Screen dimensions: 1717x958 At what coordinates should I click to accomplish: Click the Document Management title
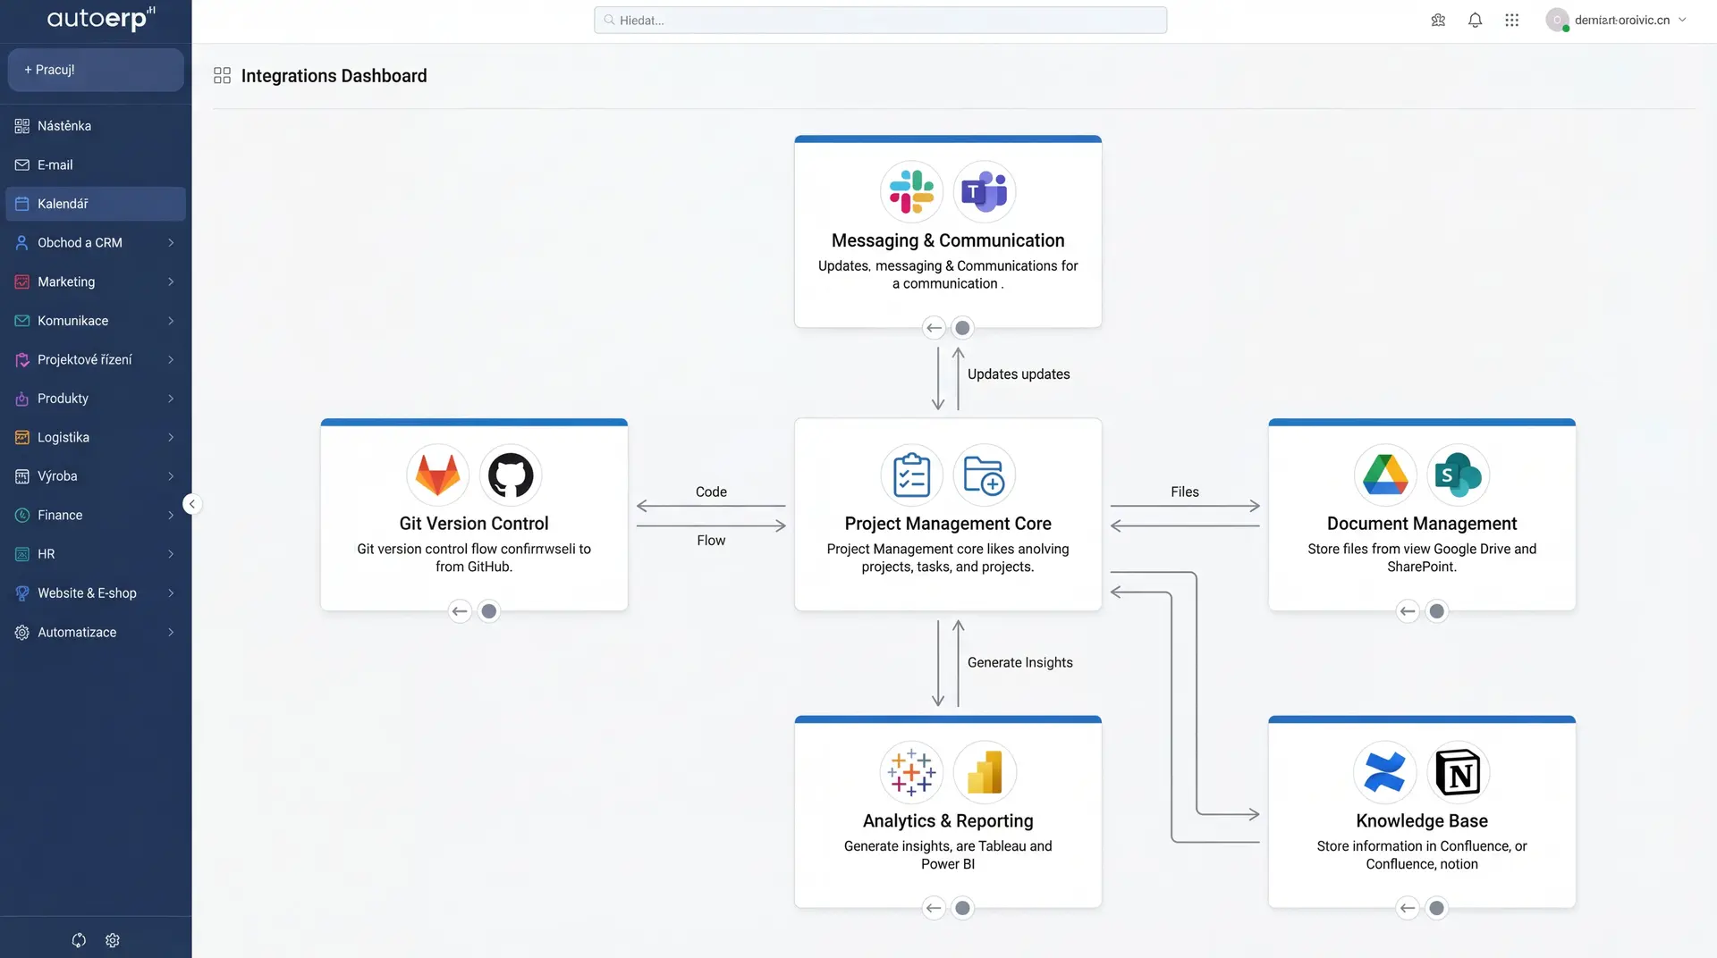click(1422, 524)
